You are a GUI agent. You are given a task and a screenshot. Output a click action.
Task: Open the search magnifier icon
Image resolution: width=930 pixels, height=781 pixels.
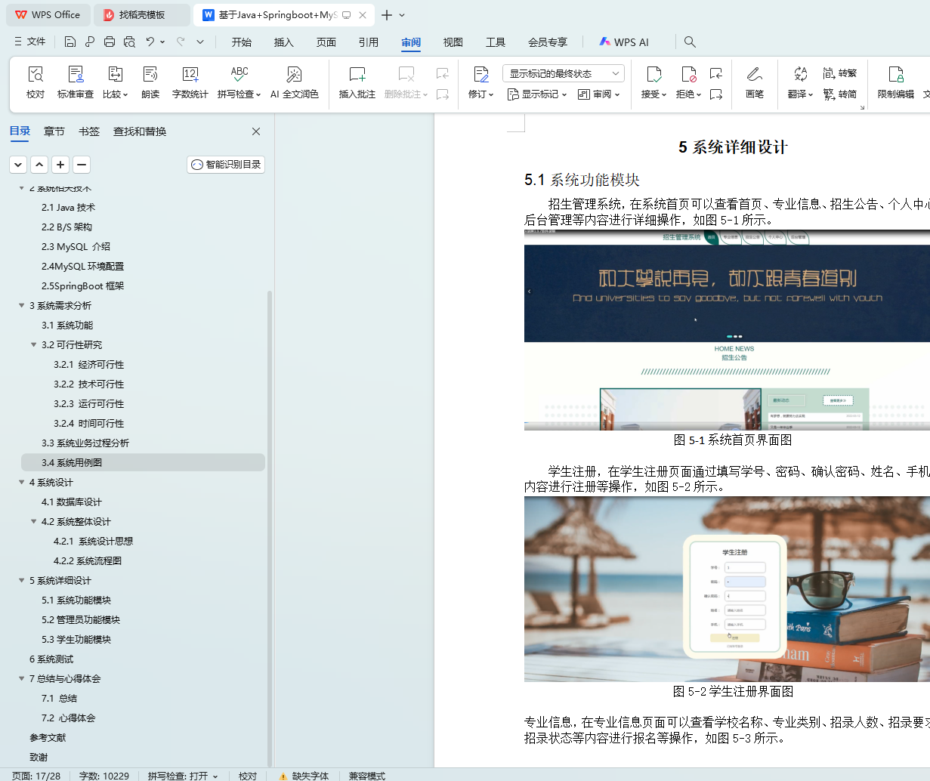(x=690, y=42)
